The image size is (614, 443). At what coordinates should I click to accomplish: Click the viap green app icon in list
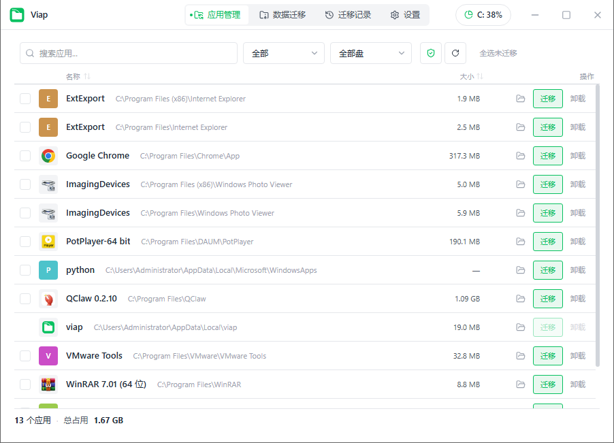pos(48,327)
